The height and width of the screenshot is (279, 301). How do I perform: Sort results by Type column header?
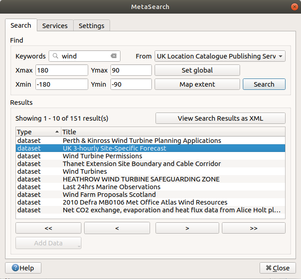coord(38,132)
